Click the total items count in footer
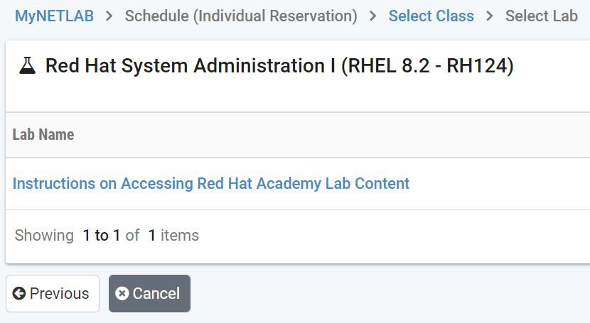Viewport: 590px width, 323px height. (151, 235)
